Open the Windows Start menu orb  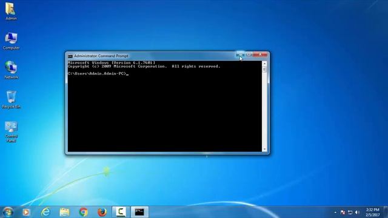[x=8, y=212]
